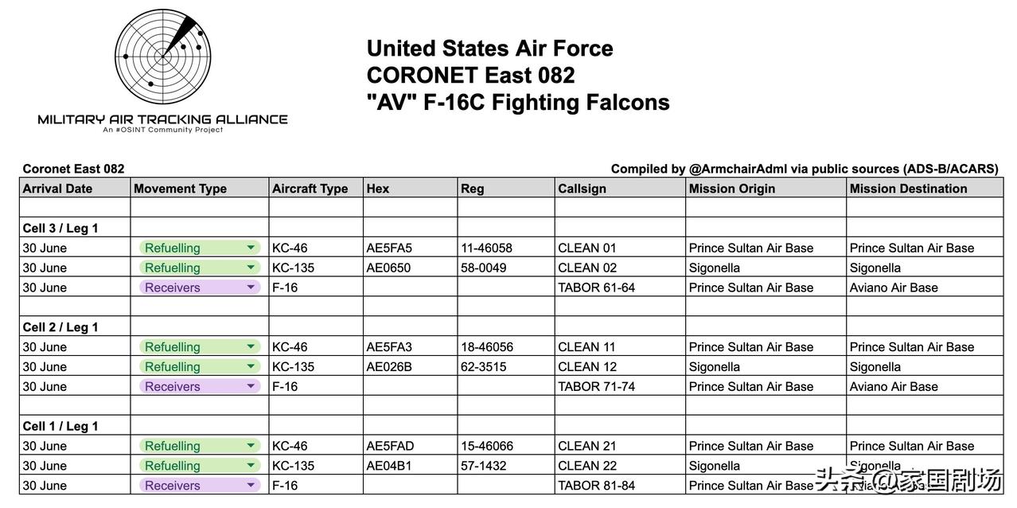Select the Arrival Date column header

pos(76,188)
